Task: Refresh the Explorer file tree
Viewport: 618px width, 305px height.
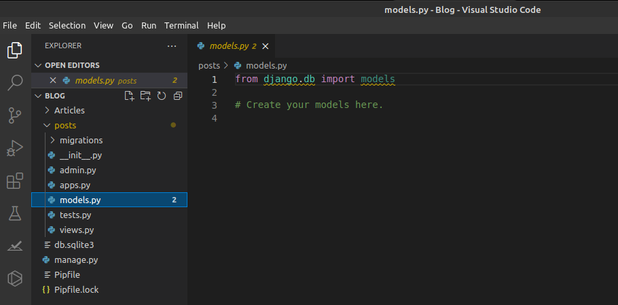Action: pos(162,96)
